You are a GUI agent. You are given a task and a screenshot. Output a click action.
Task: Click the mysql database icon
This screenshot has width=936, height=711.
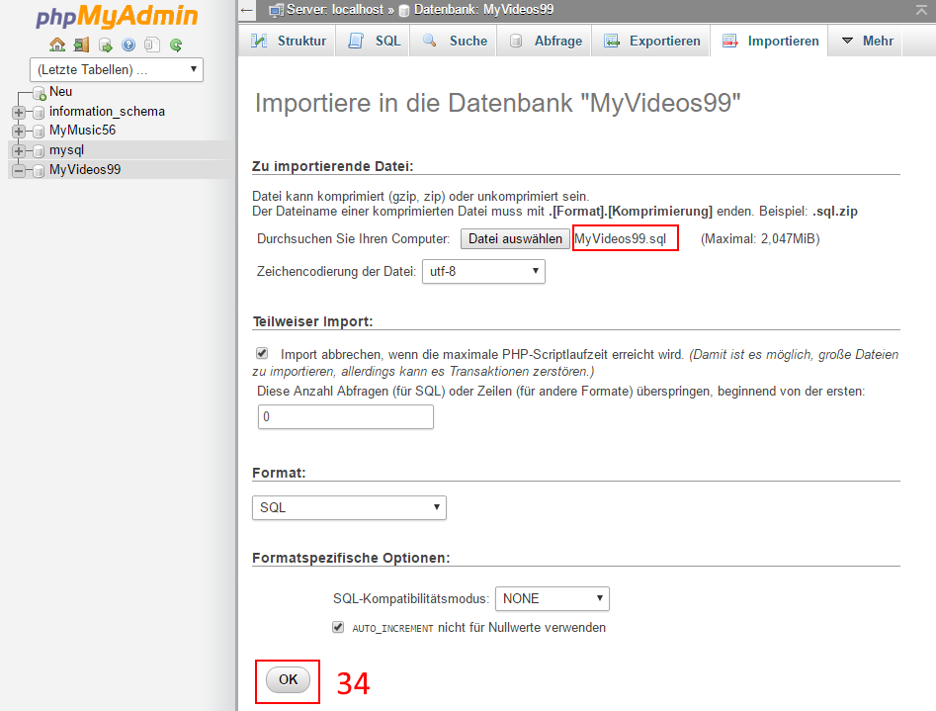coord(39,150)
